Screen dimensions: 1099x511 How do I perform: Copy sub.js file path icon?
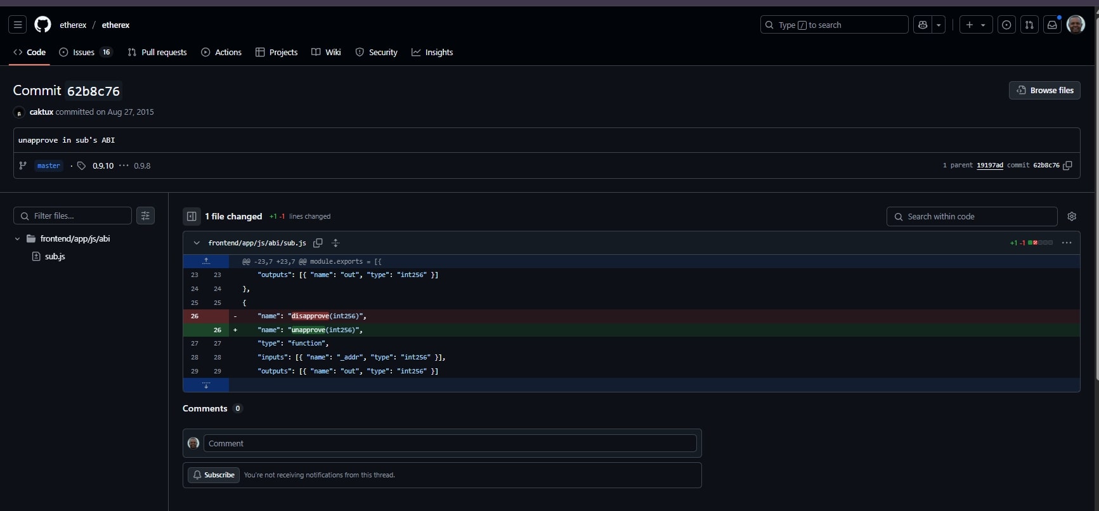click(x=318, y=243)
